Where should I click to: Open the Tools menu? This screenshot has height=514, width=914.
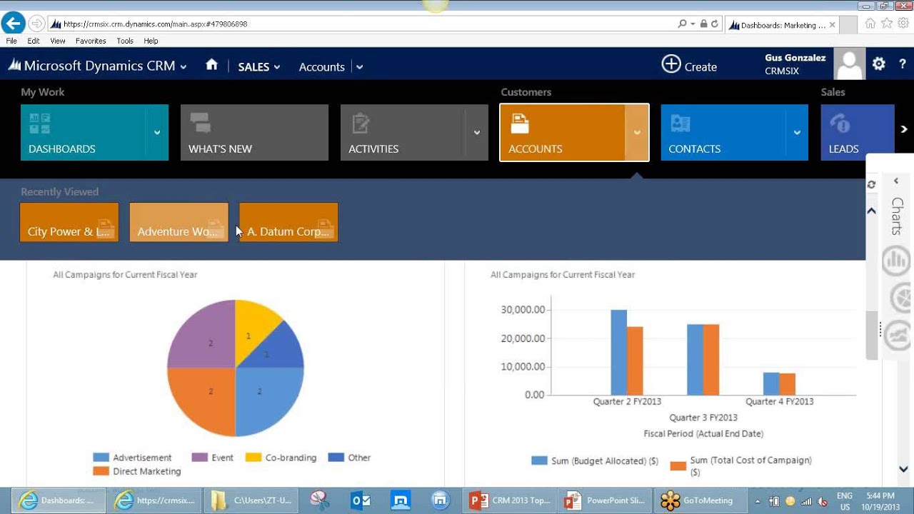click(x=125, y=41)
